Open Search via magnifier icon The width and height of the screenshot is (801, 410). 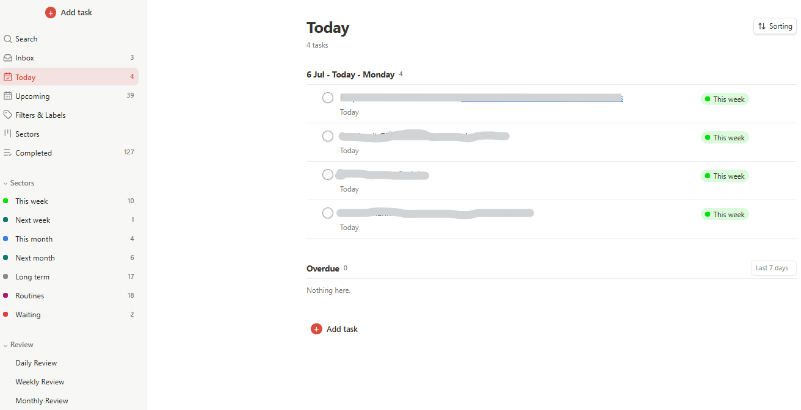pos(8,39)
